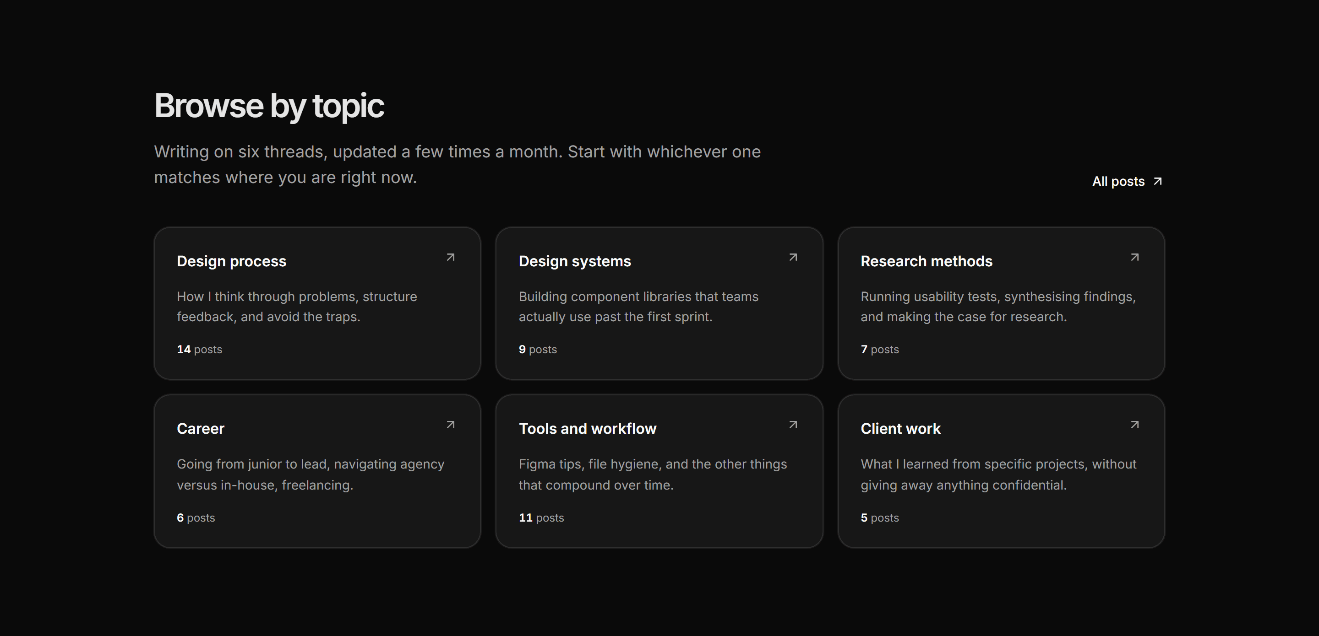Image resolution: width=1319 pixels, height=636 pixels.
Task: Click the 'Running usability tests' description
Action: [998, 307]
